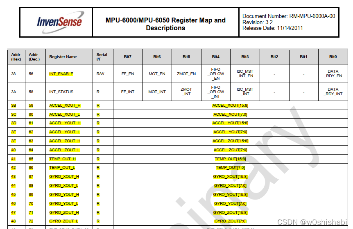Select the document title 'MPU-6000/MPU-6050 Register Map and Descriptions'
353x229 pixels.
pyautogui.click(x=165, y=24)
